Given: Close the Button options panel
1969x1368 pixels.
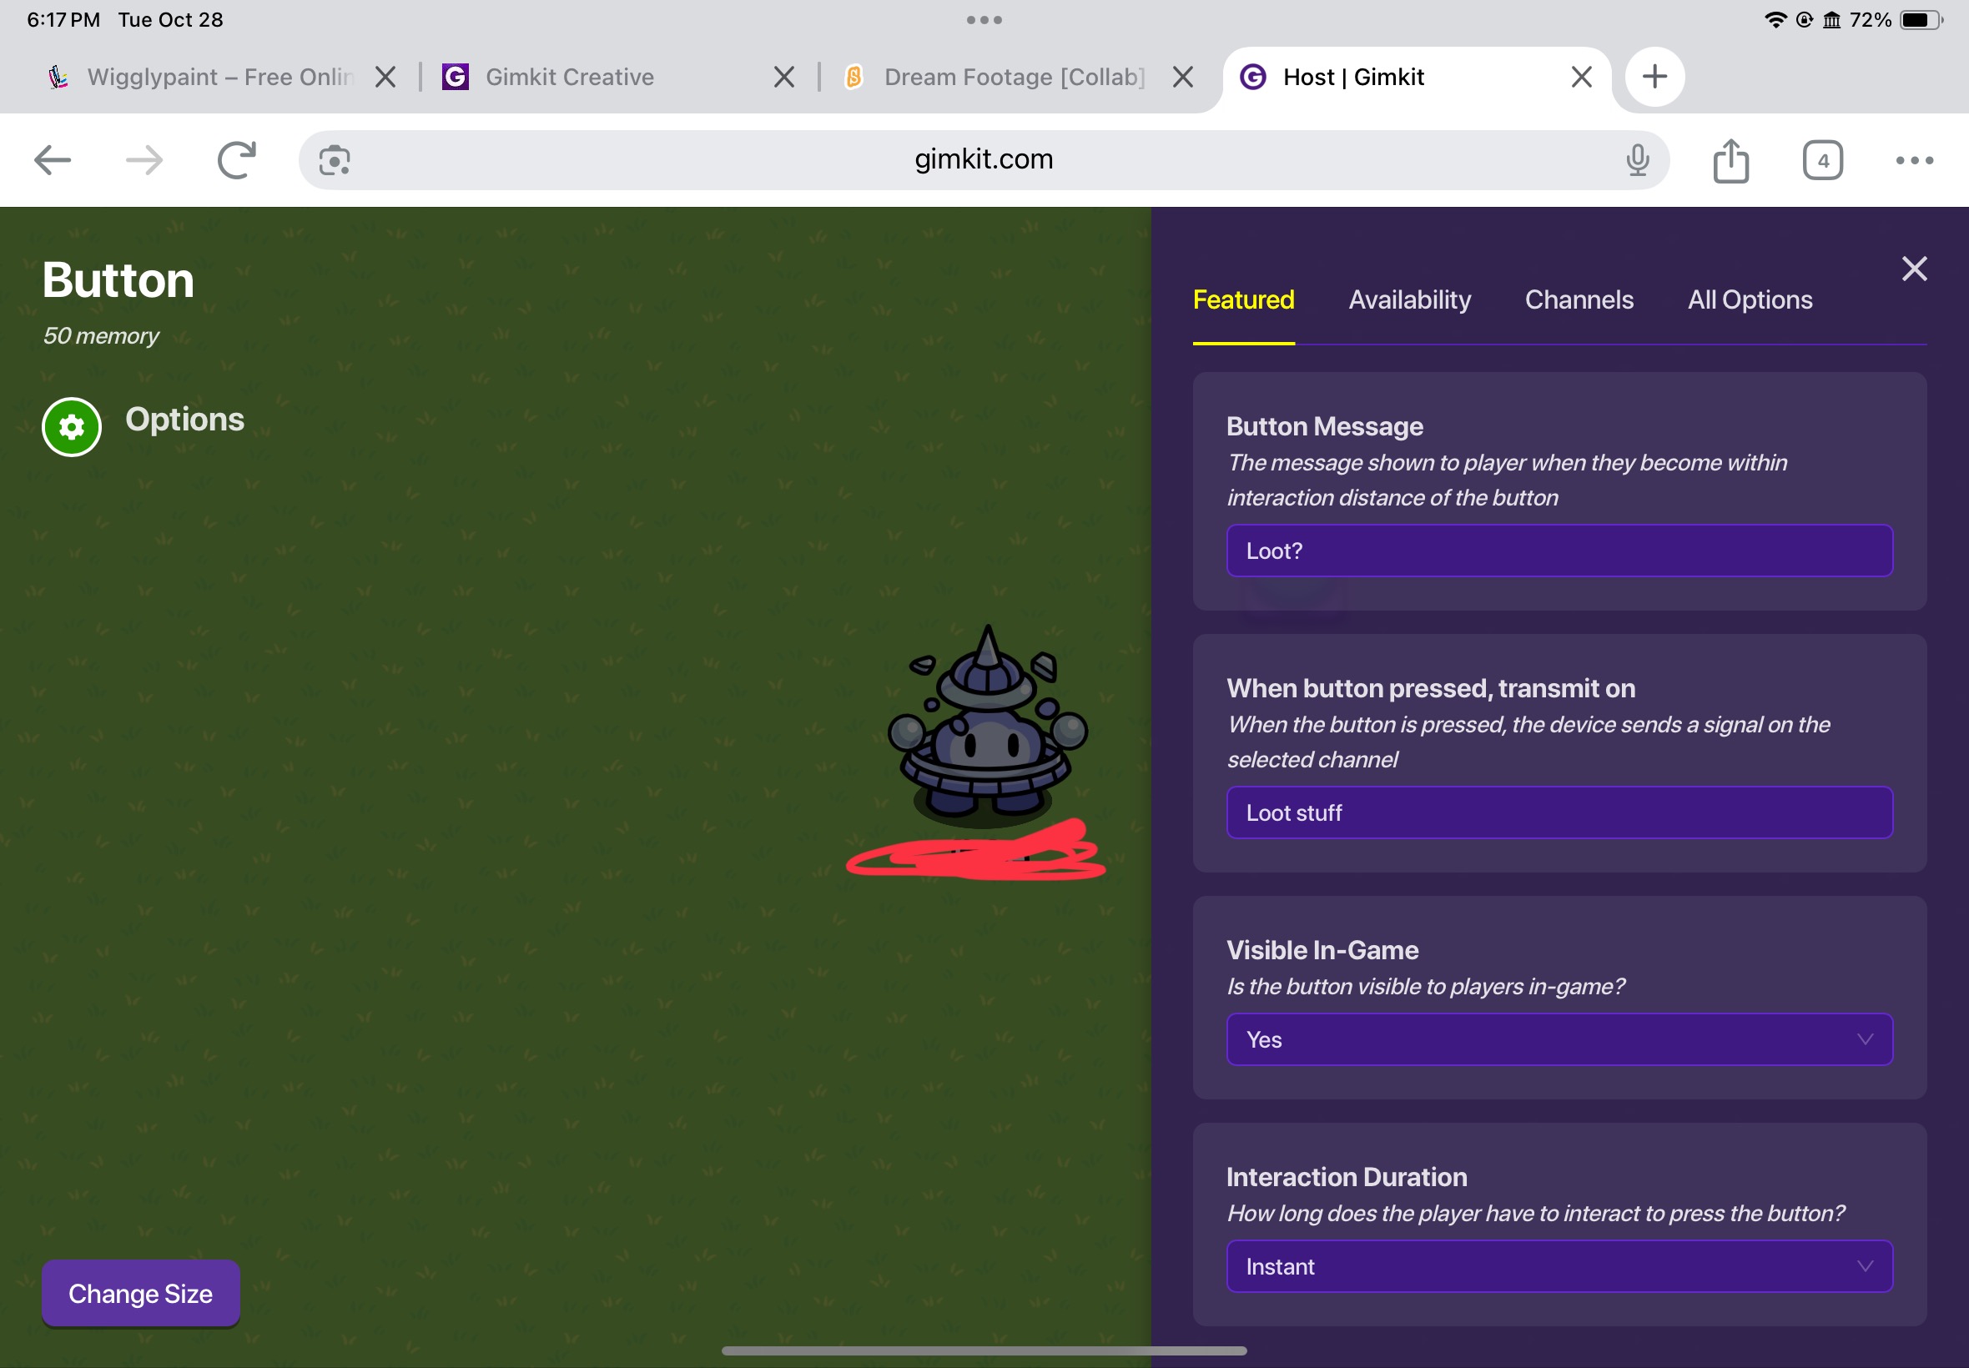Looking at the screenshot, I should tap(1913, 269).
